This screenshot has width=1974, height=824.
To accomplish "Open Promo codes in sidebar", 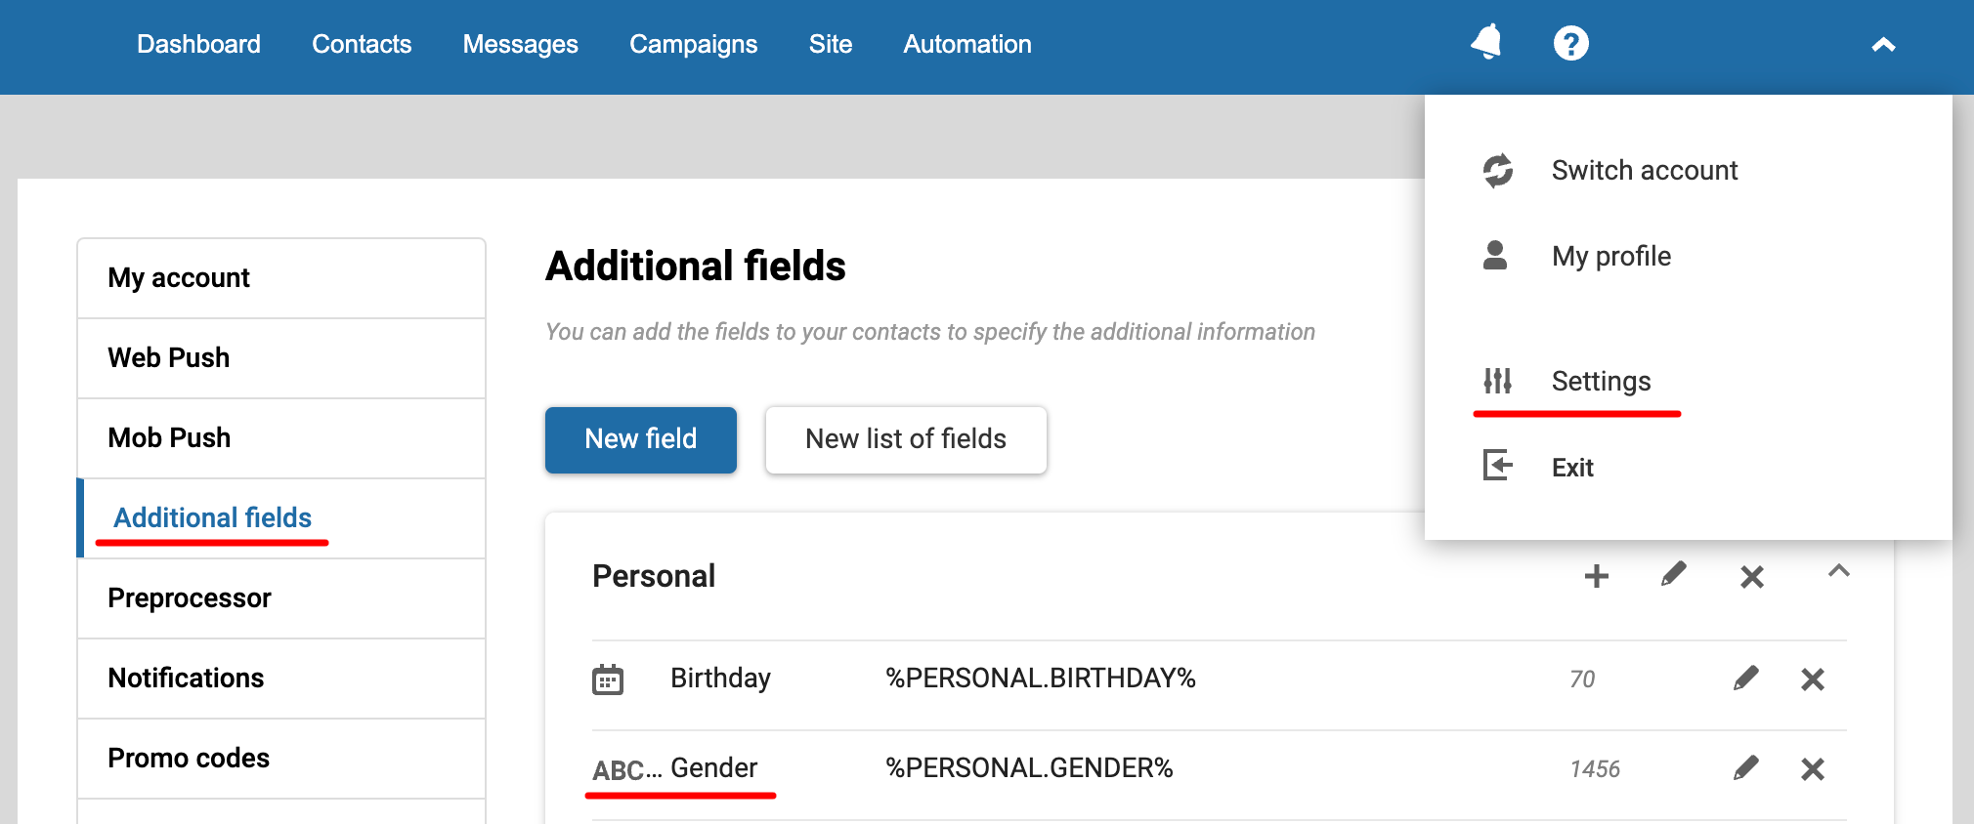I will click(x=189, y=758).
